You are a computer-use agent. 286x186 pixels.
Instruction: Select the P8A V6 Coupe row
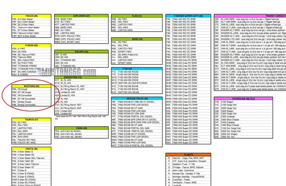tap(31, 89)
